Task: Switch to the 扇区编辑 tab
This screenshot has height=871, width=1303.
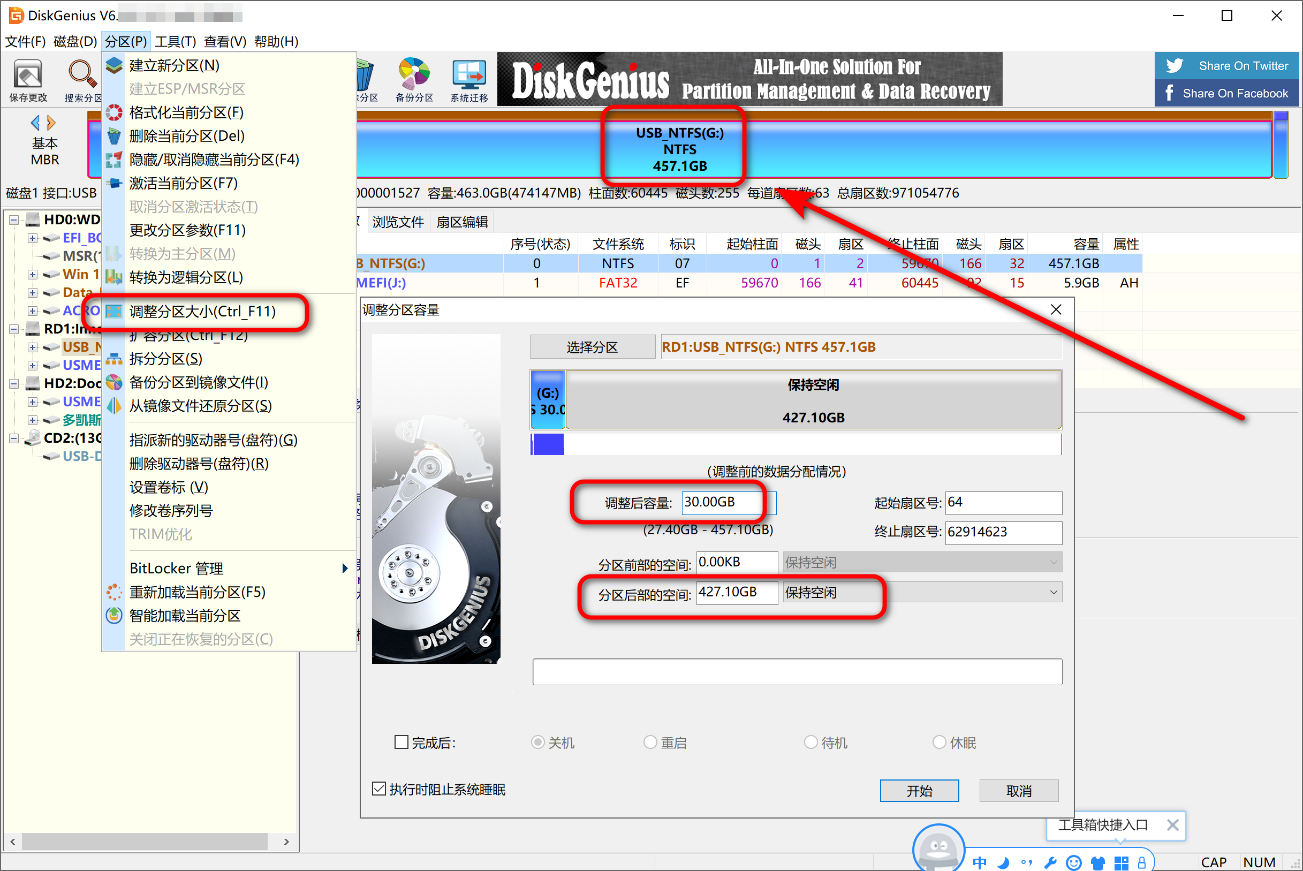Action: (461, 222)
